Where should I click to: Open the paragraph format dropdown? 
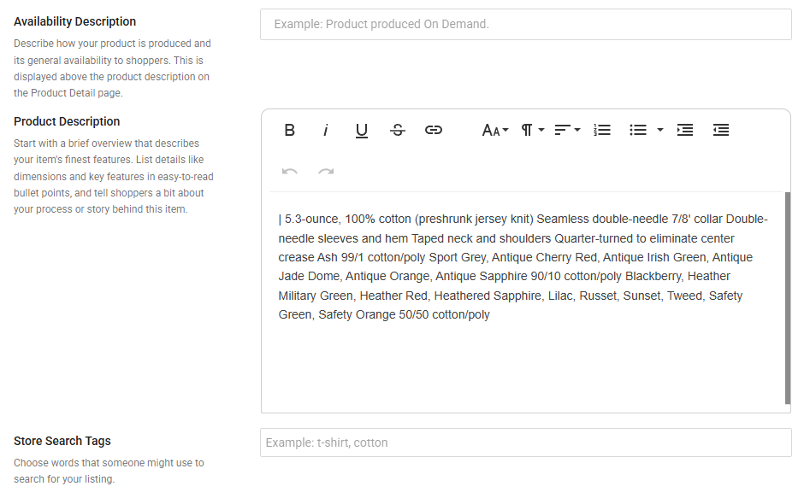[x=533, y=130]
